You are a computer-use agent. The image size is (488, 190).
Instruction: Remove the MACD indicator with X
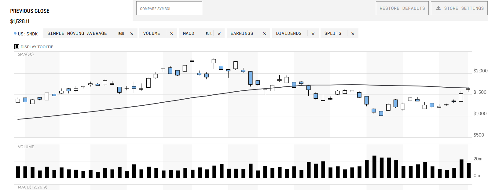pos(219,34)
